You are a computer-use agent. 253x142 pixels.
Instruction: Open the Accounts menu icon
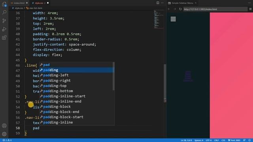click(4, 125)
